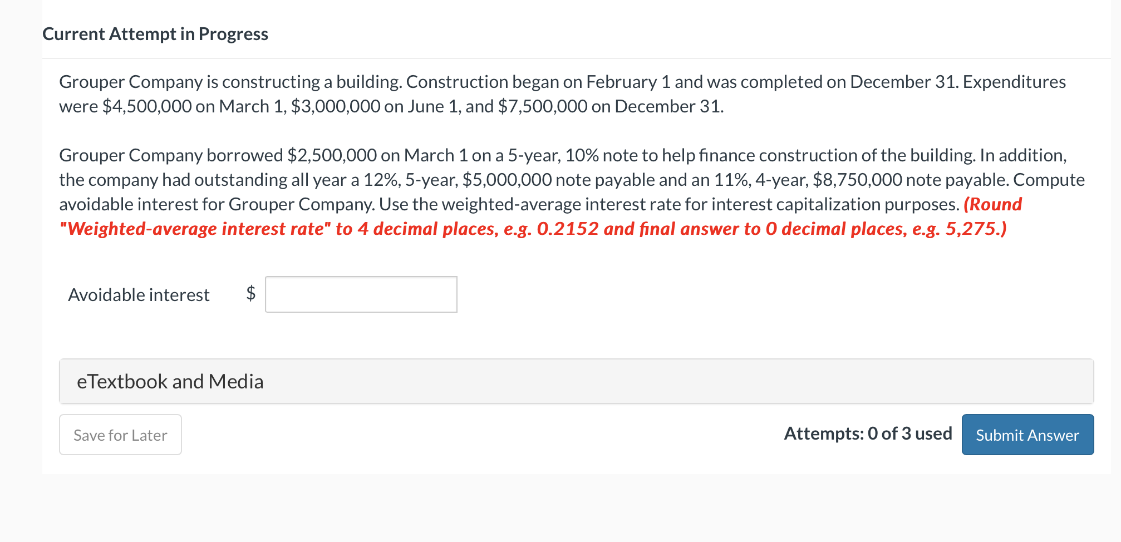The image size is (1121, 542).
Task: Click the $4,500,000 expenditure amount
Action: pos(147,106)
